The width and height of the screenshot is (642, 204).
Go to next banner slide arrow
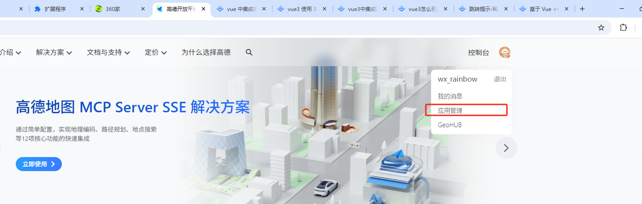pyautogui.click(x=506, y=148)
